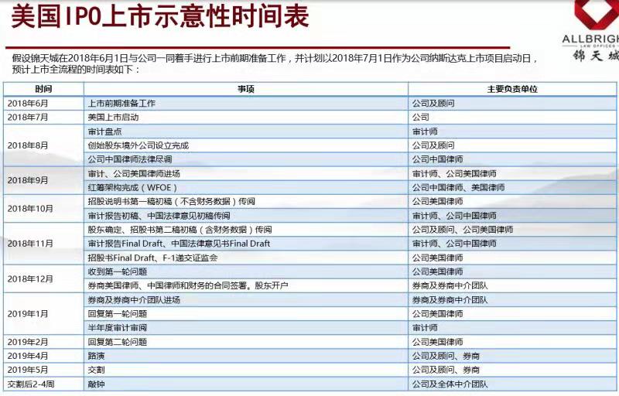The height and width of the screenshot is (396, 619).
Task: Click the 2018年6月 time cell
Action: (x=27, y=103)
